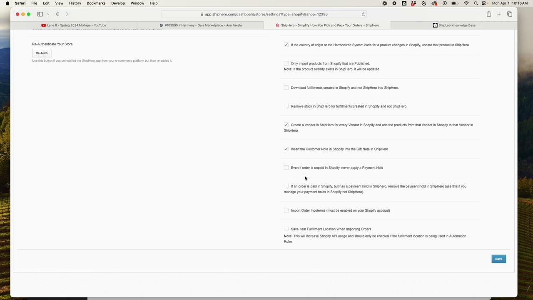
Task: Click the YouTube favicon on Lane 8 tab
Action: pos(43,25)
